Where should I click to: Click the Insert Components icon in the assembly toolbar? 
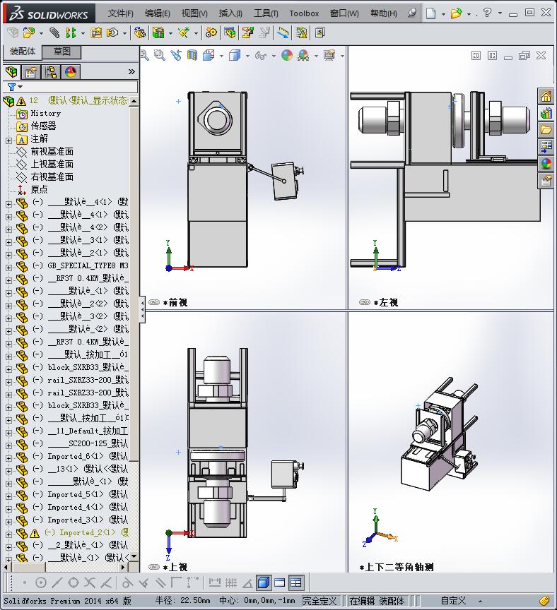tap(29, 32)
